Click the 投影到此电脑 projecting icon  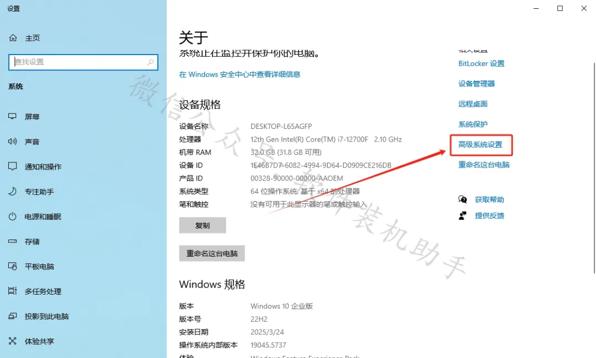coord(13,316)
